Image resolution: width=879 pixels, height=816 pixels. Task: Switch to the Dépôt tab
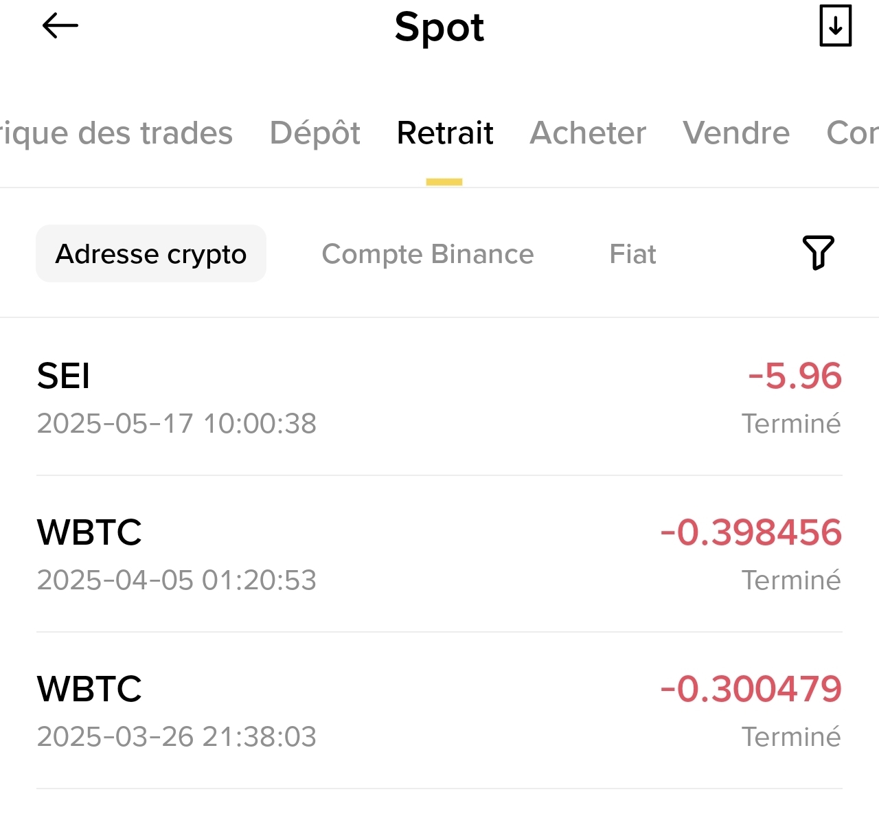[315, 133]
